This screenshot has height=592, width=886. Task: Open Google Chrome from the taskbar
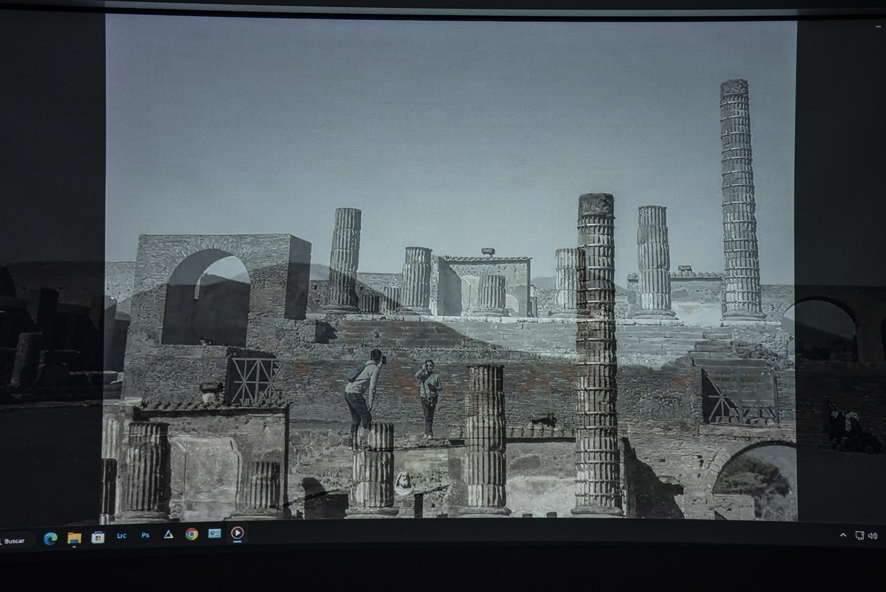tap(192, 534)
